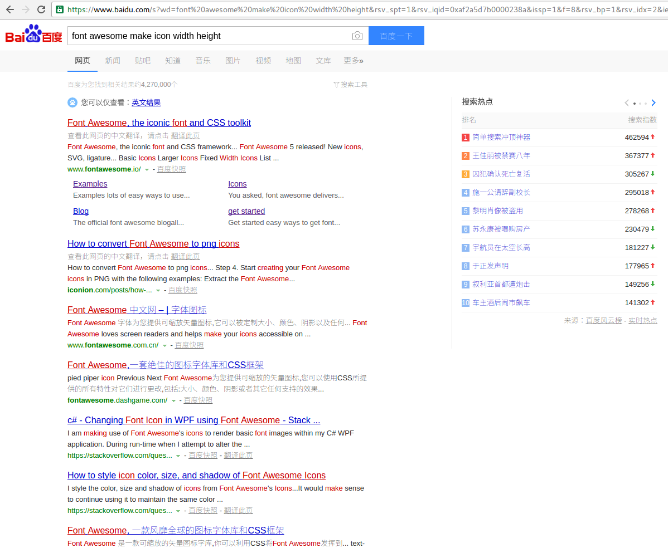The width and height of the screenshot is (668, 548).
Task: Open image search via the camera icon
Action: 357,35
